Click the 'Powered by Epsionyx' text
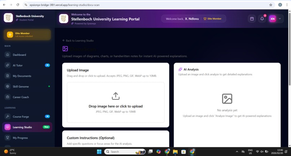Image resolution: width=291 pixels, height=156 pixels. point(85,23)
